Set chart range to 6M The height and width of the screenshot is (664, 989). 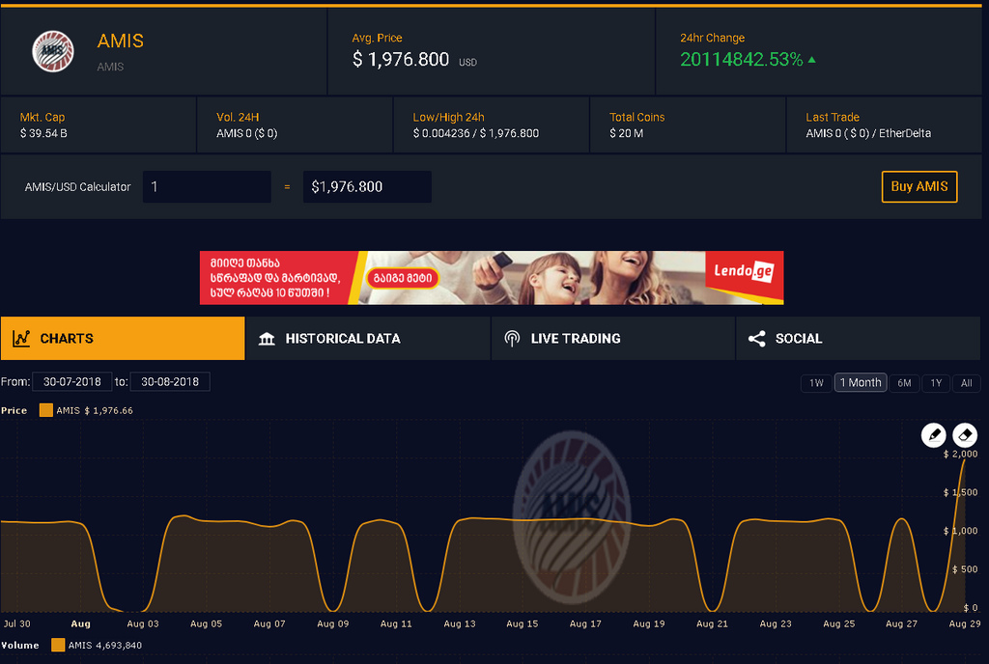pos(904,382)
